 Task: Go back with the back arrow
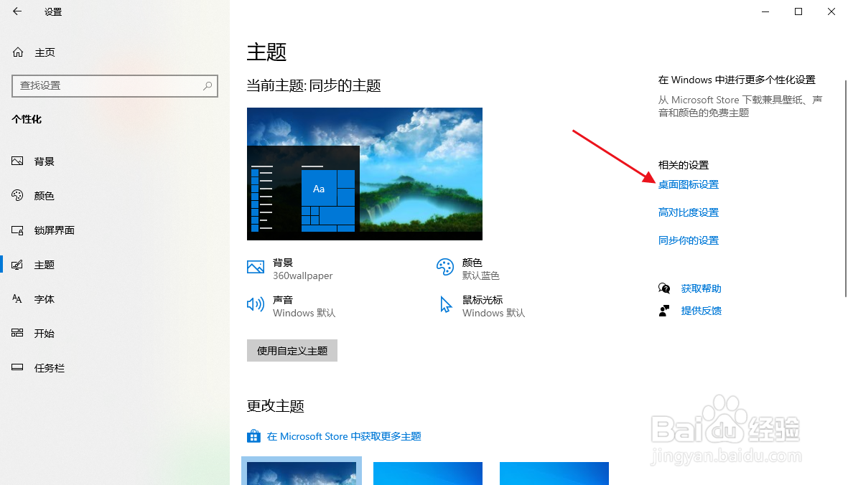click(17, 11)
